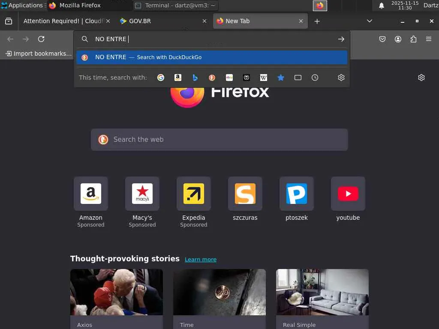Search with the sixth one-off engine icon
Image resolution: width=439 pixels, height=329 pixels.
(247, 78)
